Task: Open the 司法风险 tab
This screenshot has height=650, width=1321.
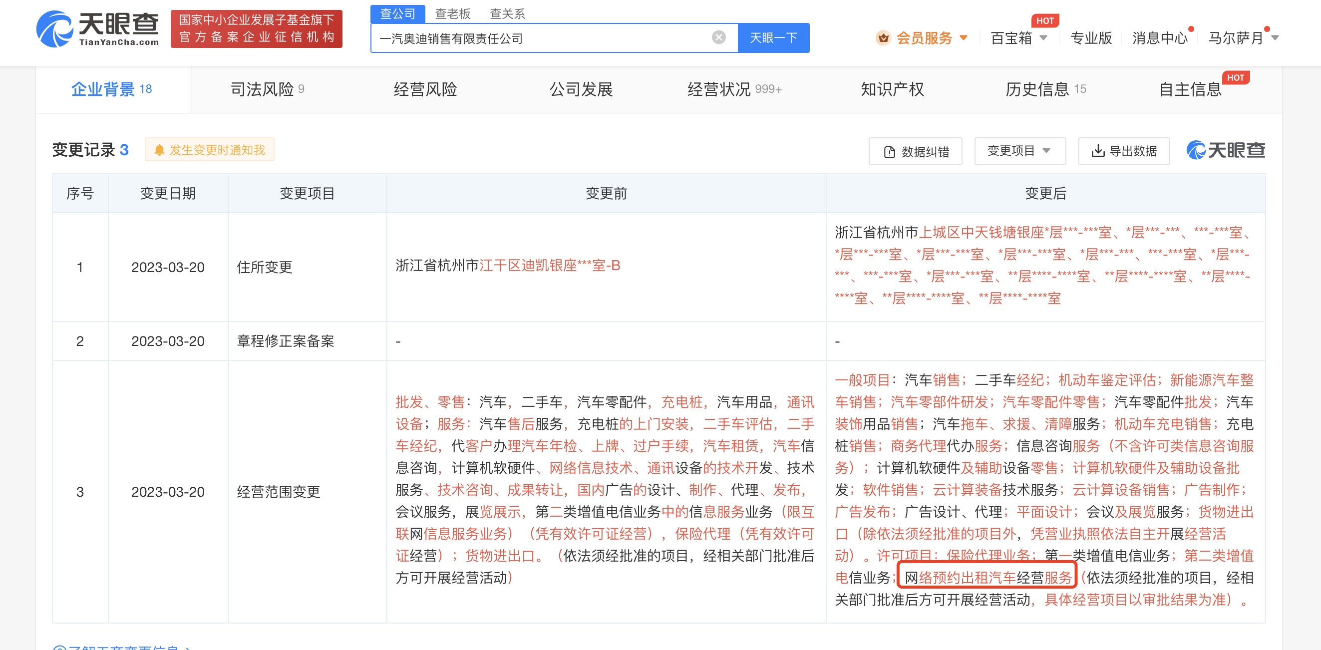Action: (267, 89)
